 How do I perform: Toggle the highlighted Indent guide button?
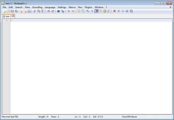click(x=96, y=11)
